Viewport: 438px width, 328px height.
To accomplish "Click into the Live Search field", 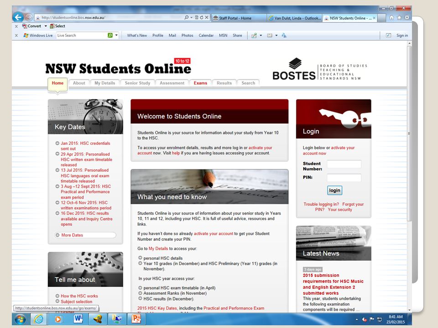I will click(x=81, y=36).
